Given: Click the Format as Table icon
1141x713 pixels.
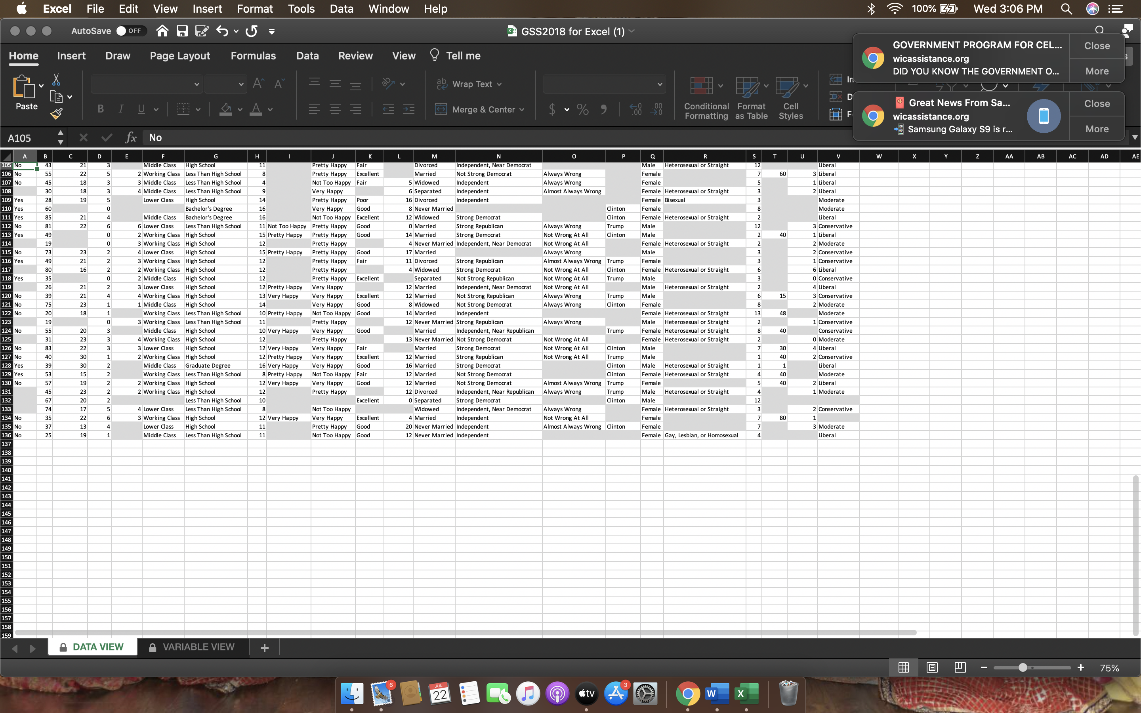Looking at the screenshot, I should pos(747,87).
